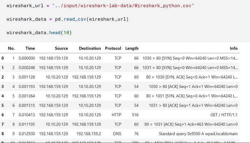Click info cell 1031 > 80 [SYN]
The image size is (250, 143).
[190, 68]
